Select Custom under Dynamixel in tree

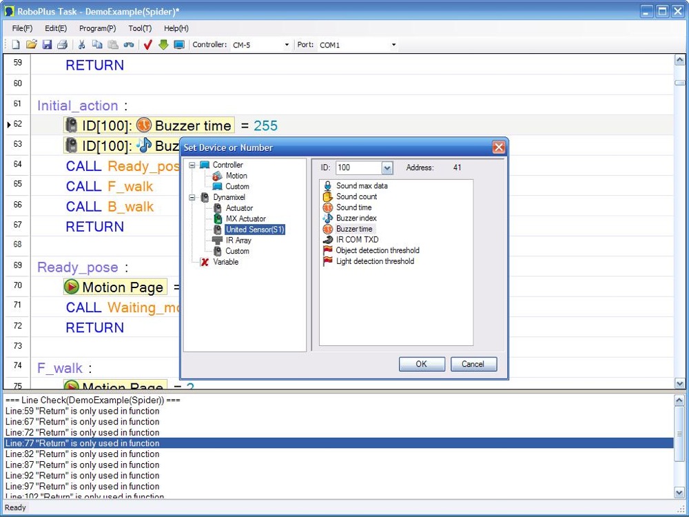pyautogui.click(x=237, y=251)
